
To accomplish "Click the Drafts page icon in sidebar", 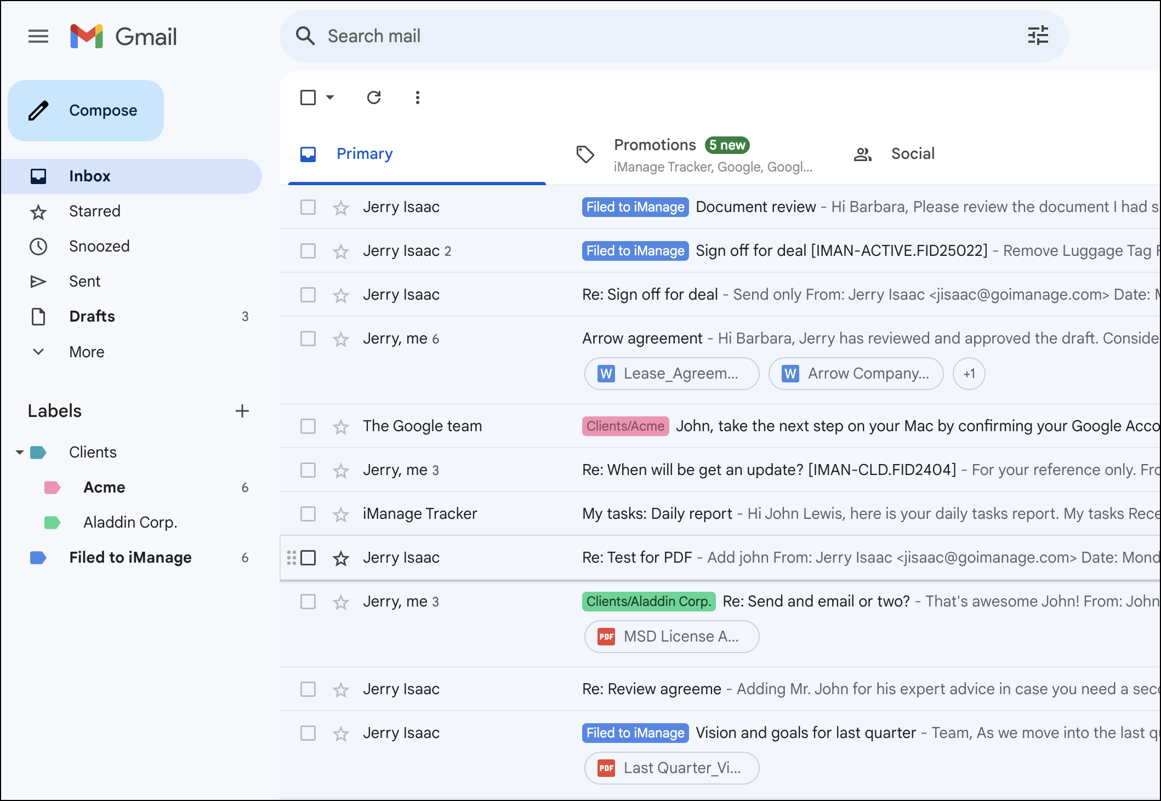I will 38,317.
